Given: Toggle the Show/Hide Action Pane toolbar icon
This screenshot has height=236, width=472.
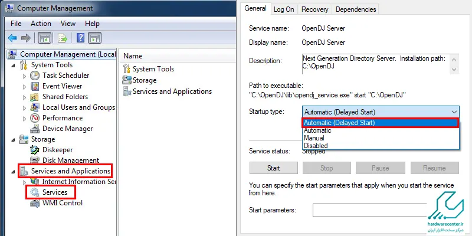Looking at the screenshot, I should point(95,38).
